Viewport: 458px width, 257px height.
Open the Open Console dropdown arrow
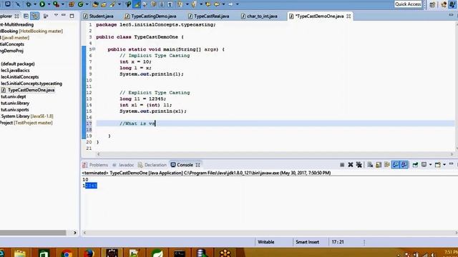(444, 165)
